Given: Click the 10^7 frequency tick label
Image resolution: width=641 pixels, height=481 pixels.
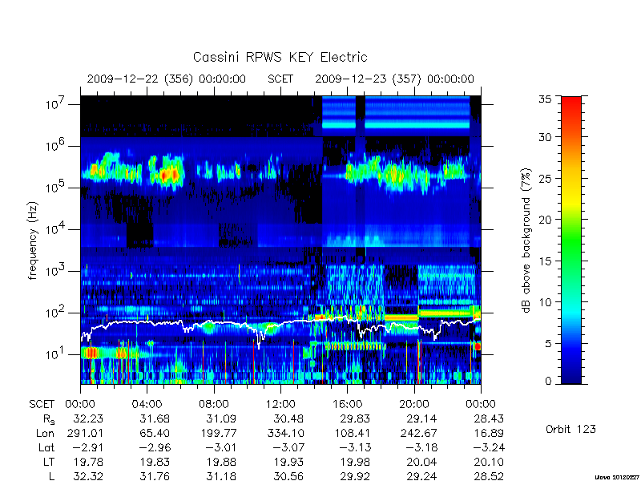Looking at the screenshot, I should pos(57,104).
